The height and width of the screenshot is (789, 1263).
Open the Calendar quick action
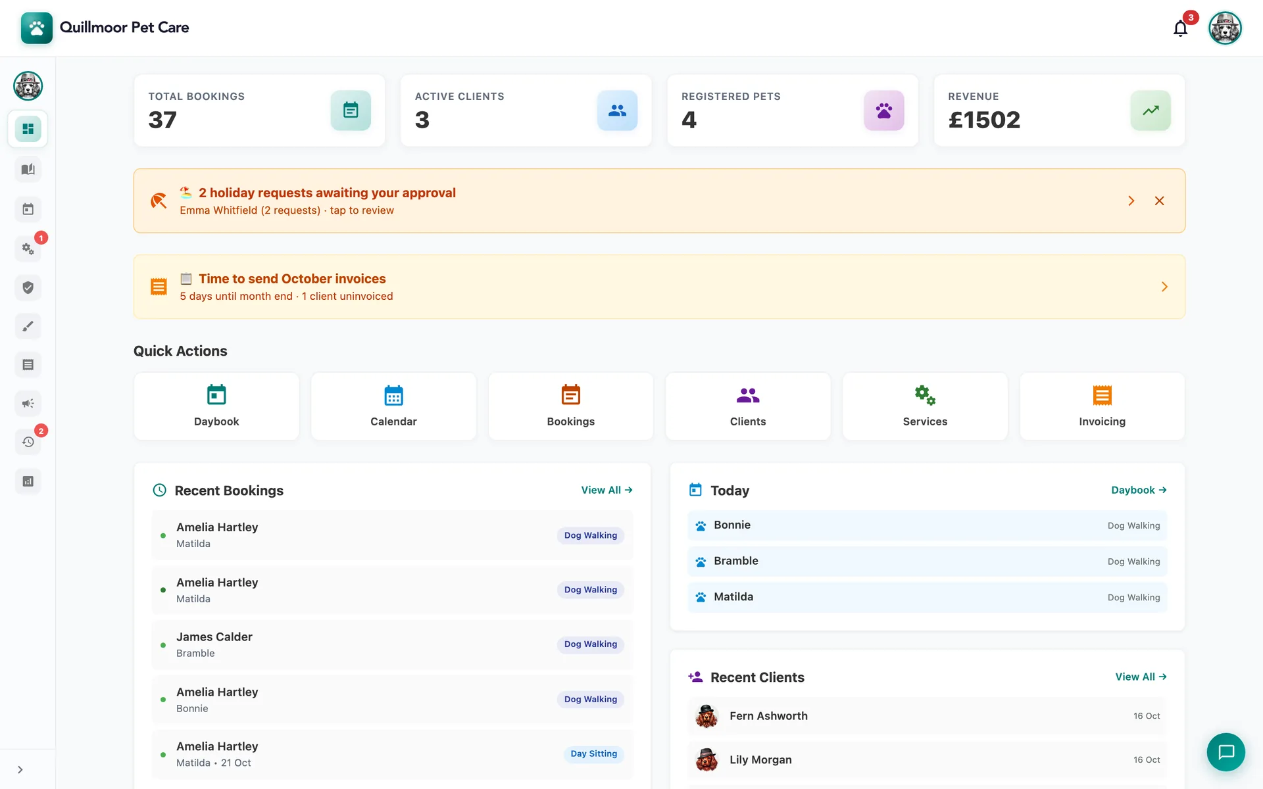point(393,406)
